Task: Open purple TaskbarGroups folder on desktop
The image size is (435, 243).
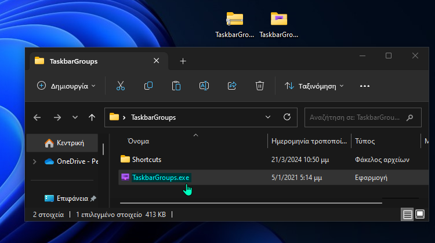Action: [x=279, y=24]
